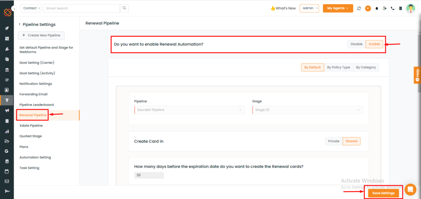Viewport: 421px width, 199px height.
Task: Open the live chat bubble
Action: pyautogui.click(x=410, y=190)
